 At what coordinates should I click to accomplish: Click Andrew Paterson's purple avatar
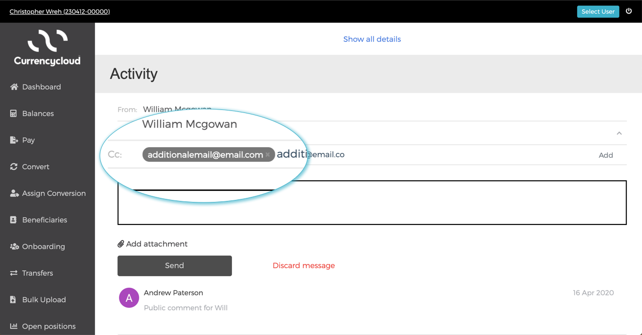point(129,298)
